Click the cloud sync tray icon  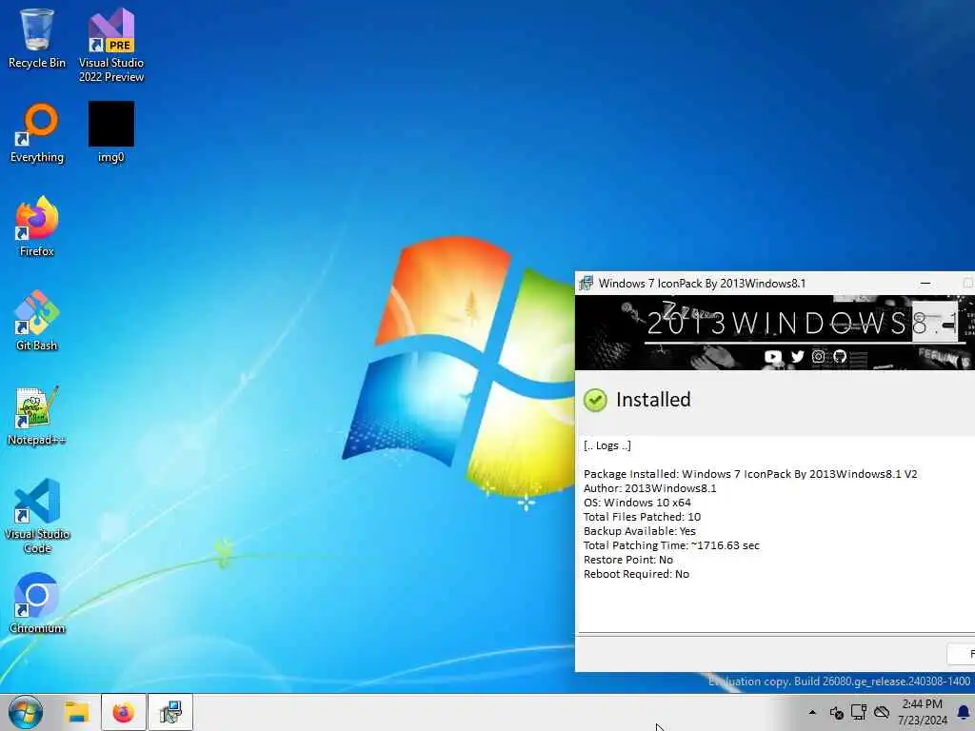(882, 712)
